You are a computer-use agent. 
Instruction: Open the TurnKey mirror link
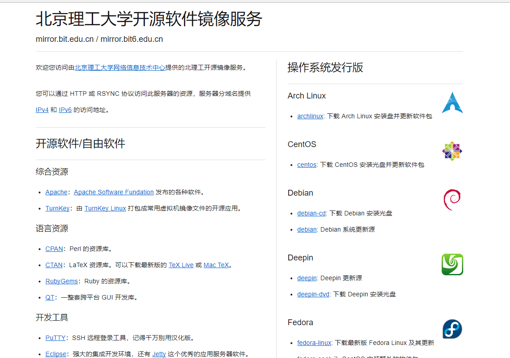tap(58, 208)
